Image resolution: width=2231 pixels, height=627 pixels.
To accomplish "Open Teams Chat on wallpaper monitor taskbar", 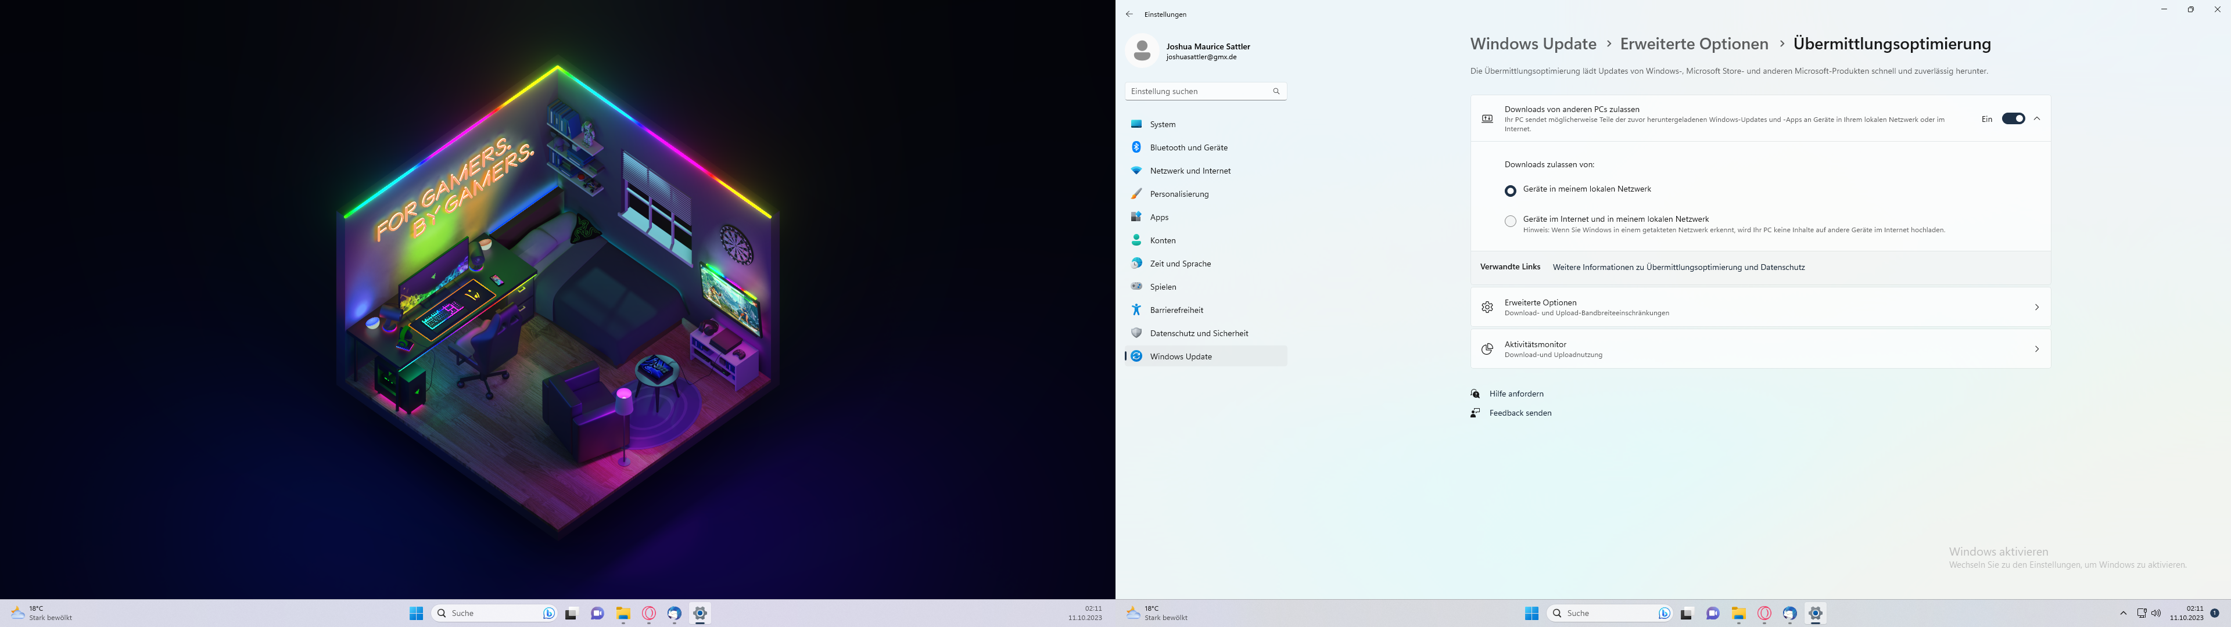I will click(x=597, y=613).
